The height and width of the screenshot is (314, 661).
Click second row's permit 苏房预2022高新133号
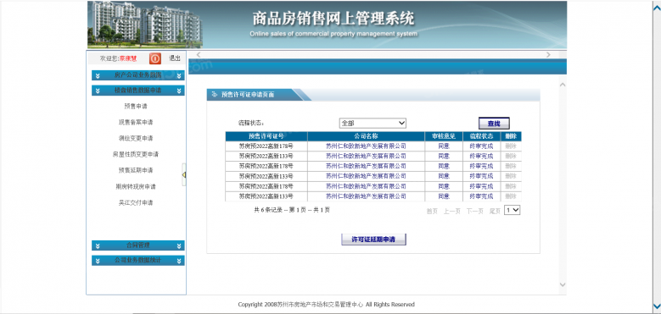266,156
